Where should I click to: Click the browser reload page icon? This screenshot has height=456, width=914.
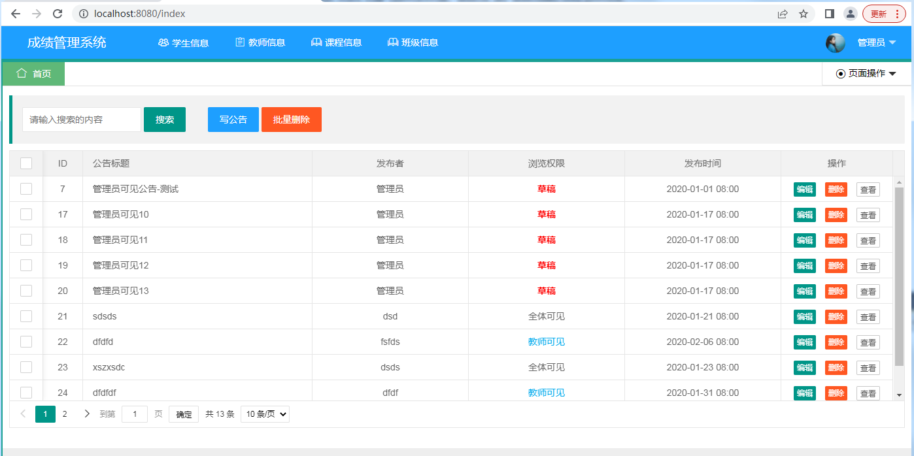[x=58, y=14]
